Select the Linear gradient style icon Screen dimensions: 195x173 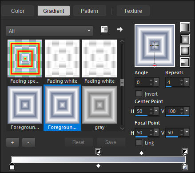tap(185, 28)
